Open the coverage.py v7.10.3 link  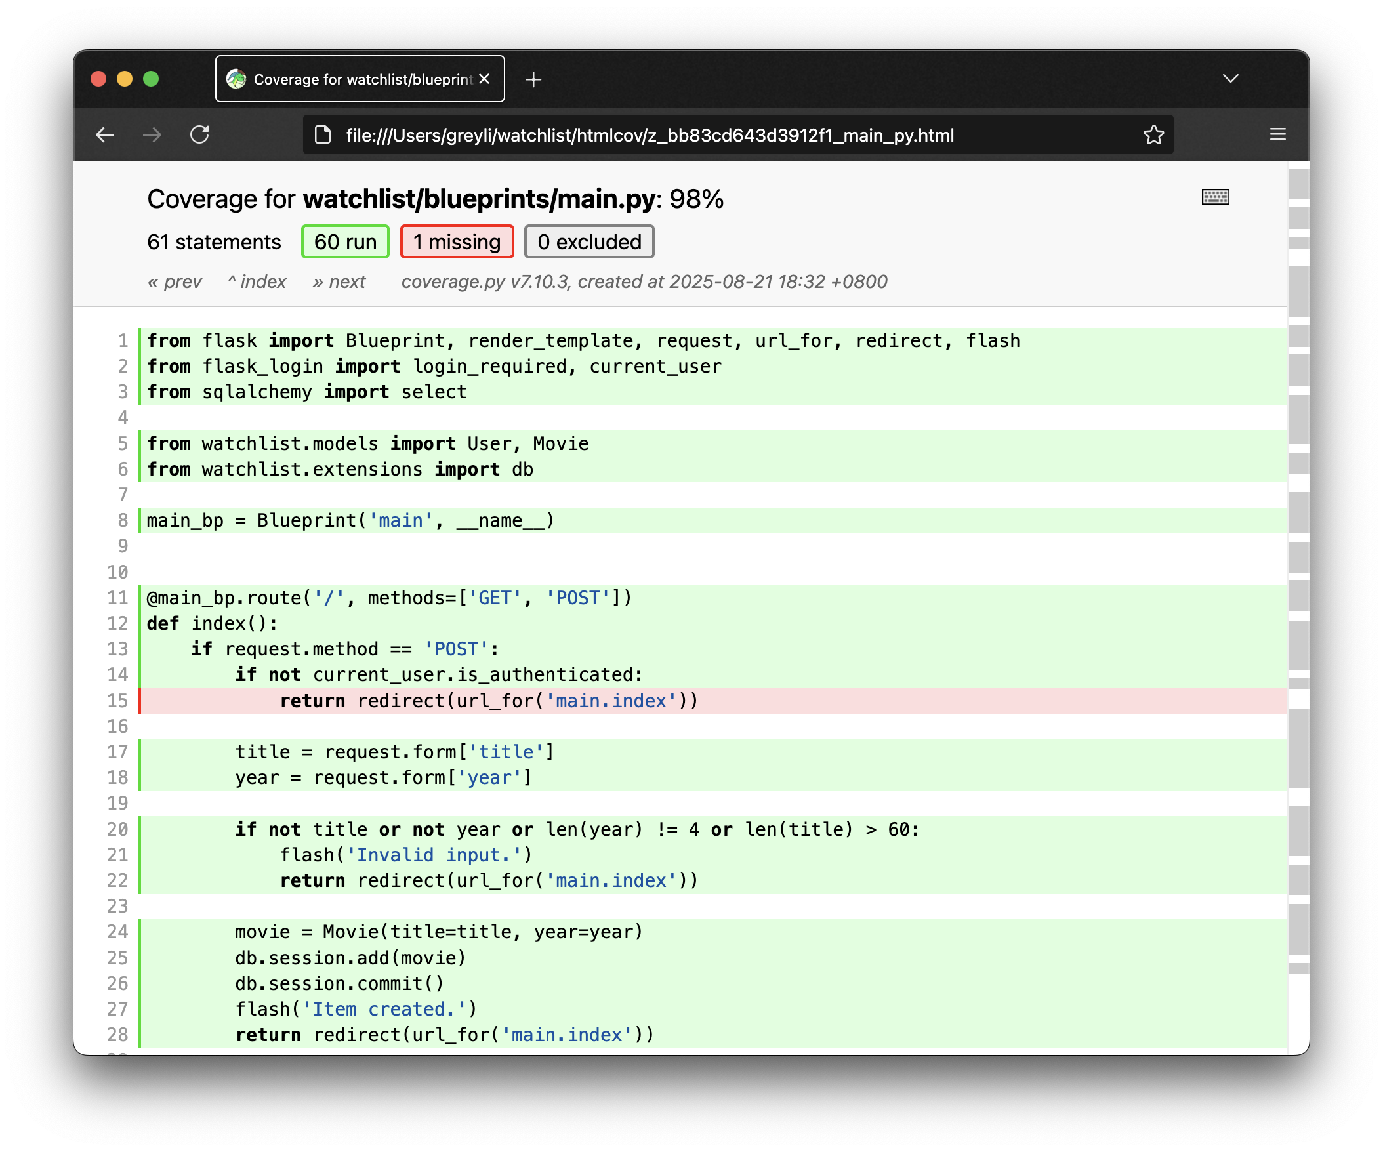(485, 282)
